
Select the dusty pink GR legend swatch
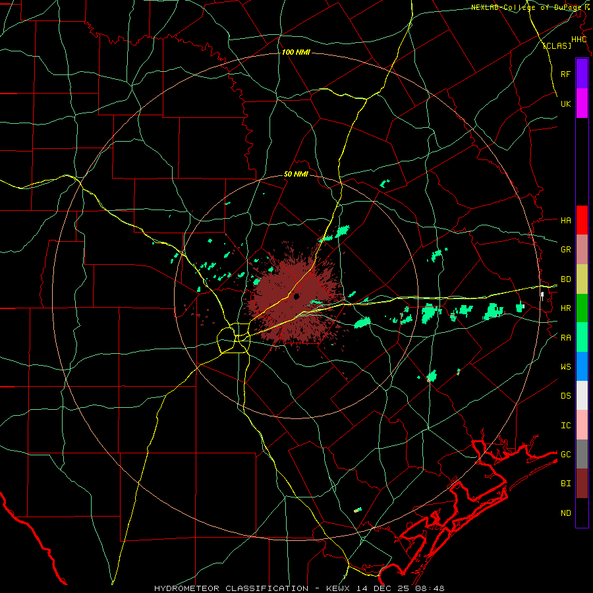pos(582,250)
